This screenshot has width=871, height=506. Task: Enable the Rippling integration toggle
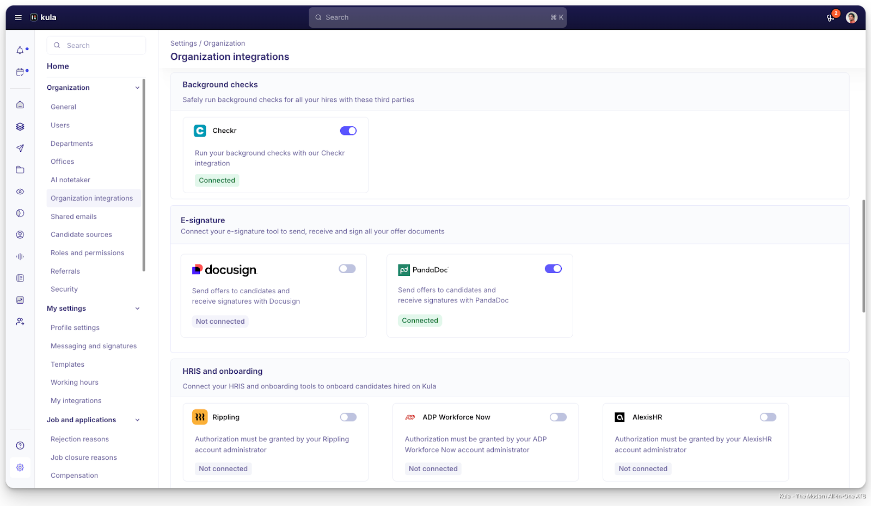click(348, 417)
